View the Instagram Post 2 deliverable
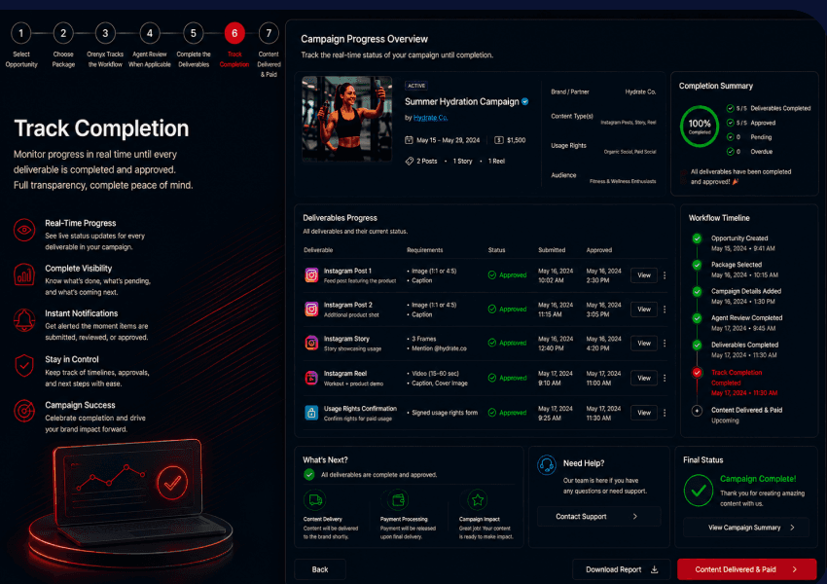 [x=644, y=310]
